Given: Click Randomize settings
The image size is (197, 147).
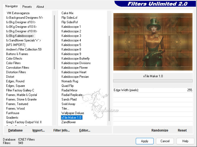Looking at the screenshot, I should (160, 130).
